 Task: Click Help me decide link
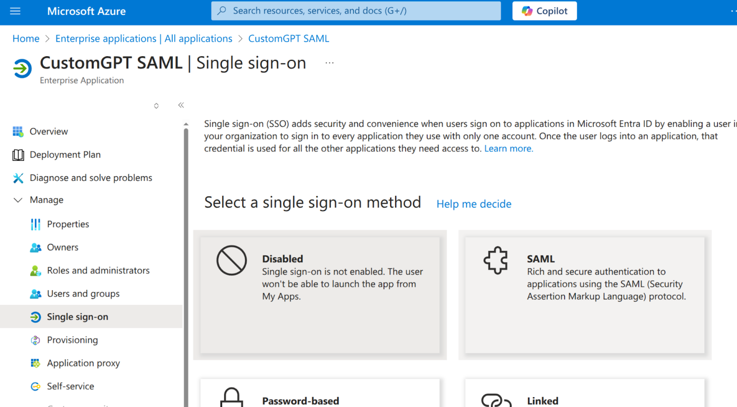click(474, 204)
